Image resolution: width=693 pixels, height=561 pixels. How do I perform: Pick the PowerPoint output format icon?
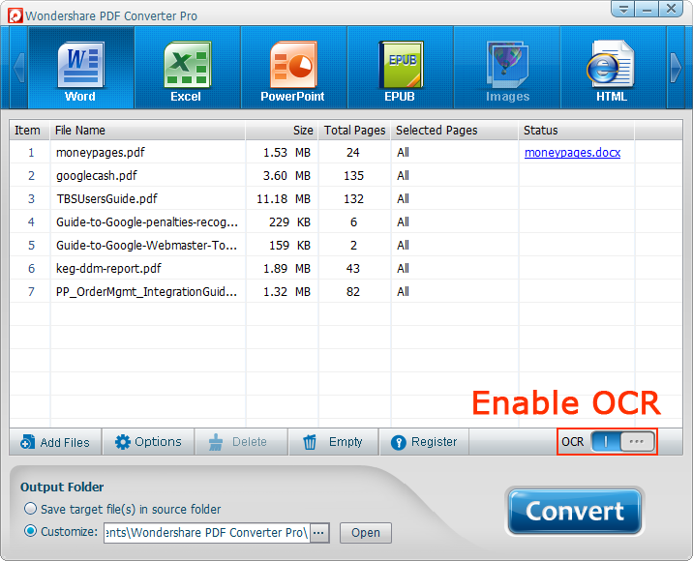click(x=292, y=69)
